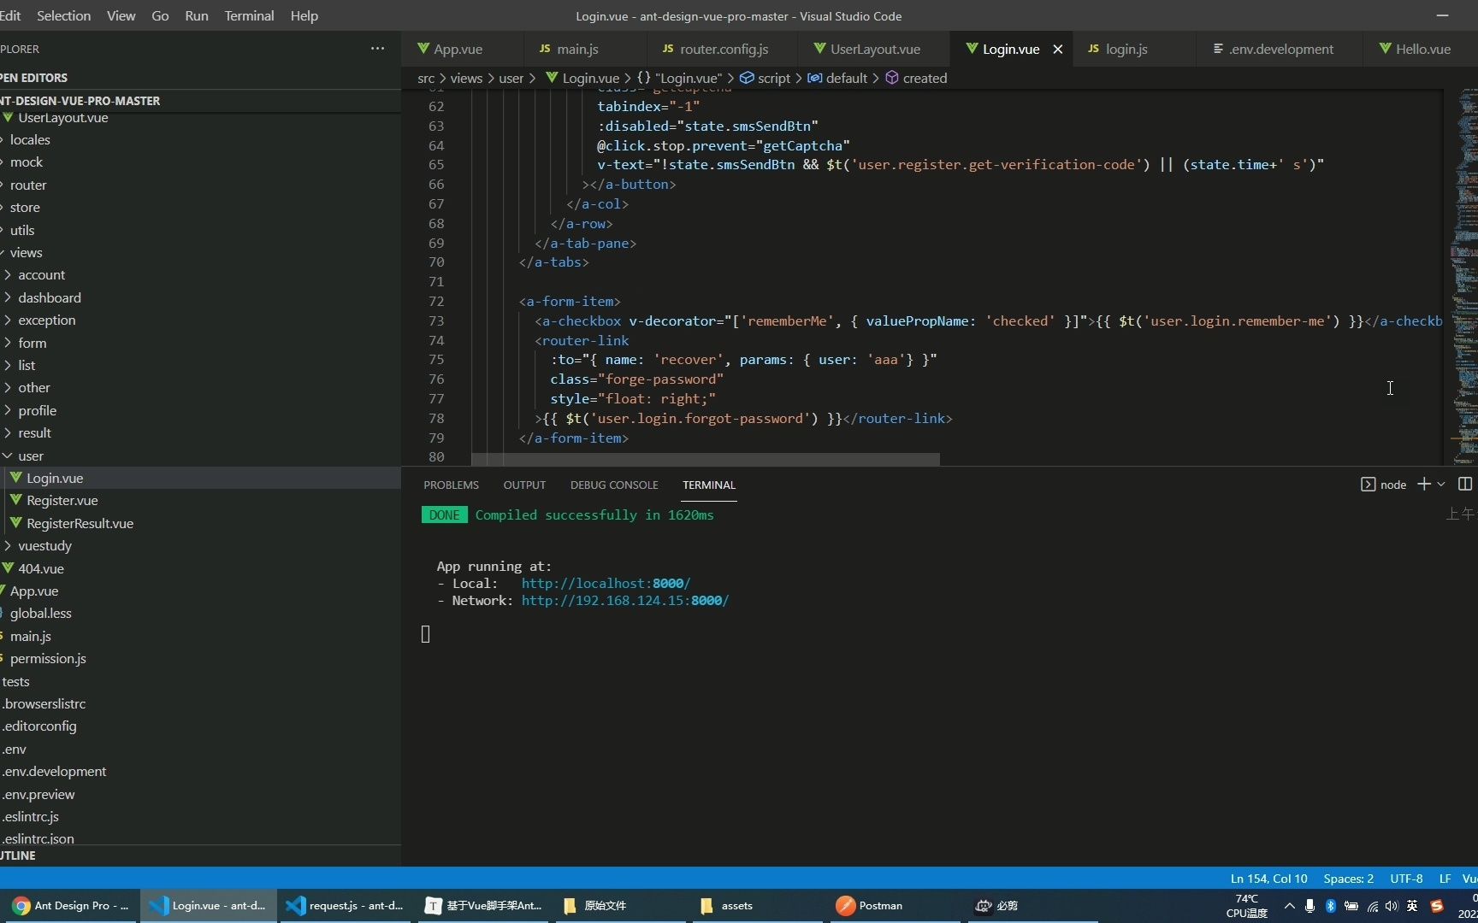Collapse the user folder
1478x923 pixels.
[31, 456]
